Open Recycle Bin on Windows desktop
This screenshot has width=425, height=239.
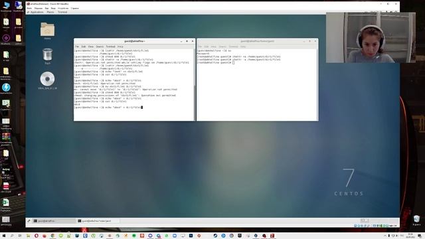(x=416, y=220)
